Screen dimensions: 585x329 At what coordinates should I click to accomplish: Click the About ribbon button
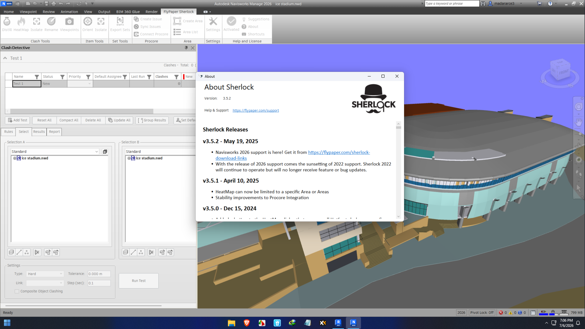[250, 27]
